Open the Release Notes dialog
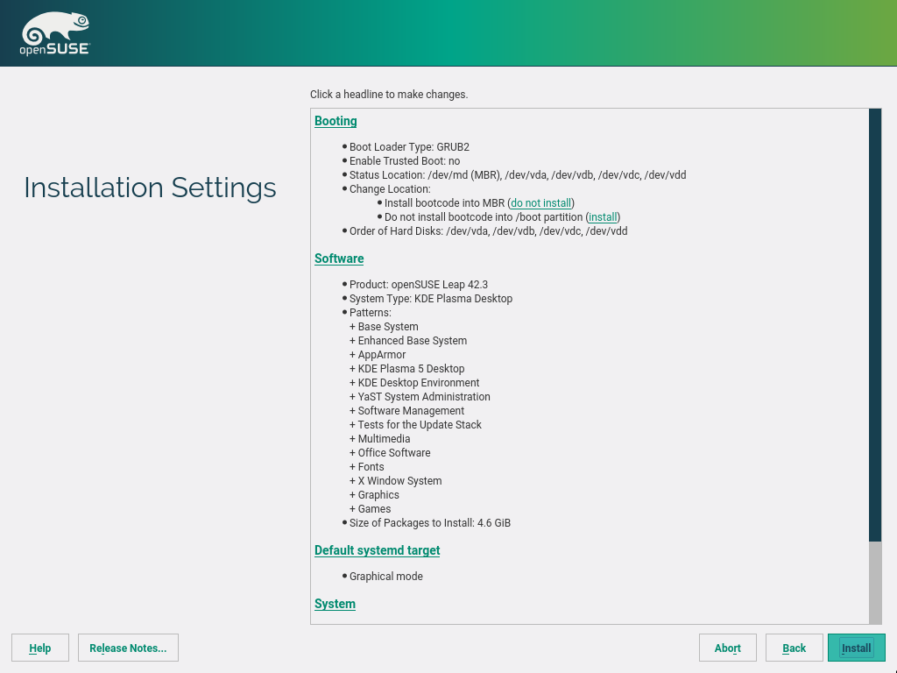 [128, 648]
